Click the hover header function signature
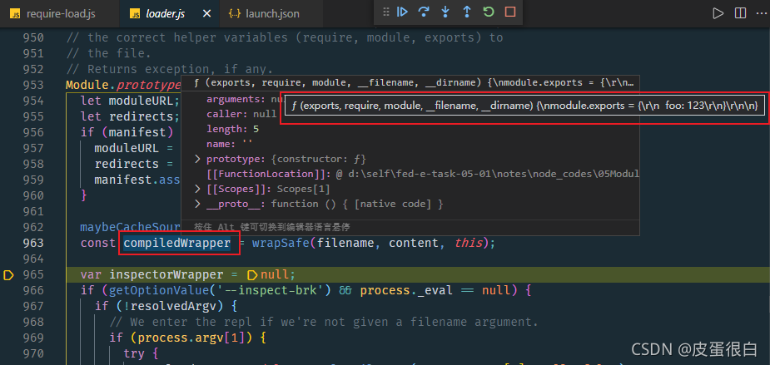The width and height of the screenshot is (770, 365). click(x=413, y=83)
